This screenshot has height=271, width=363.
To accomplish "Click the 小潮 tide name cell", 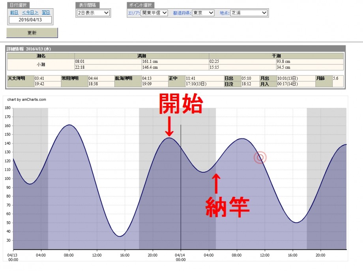I will (x=41, y=64).
